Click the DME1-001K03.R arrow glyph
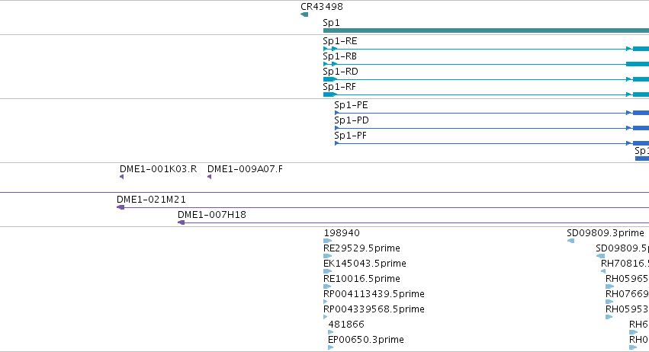The height and width of the screenshot is (352, 649). point(122,177)
